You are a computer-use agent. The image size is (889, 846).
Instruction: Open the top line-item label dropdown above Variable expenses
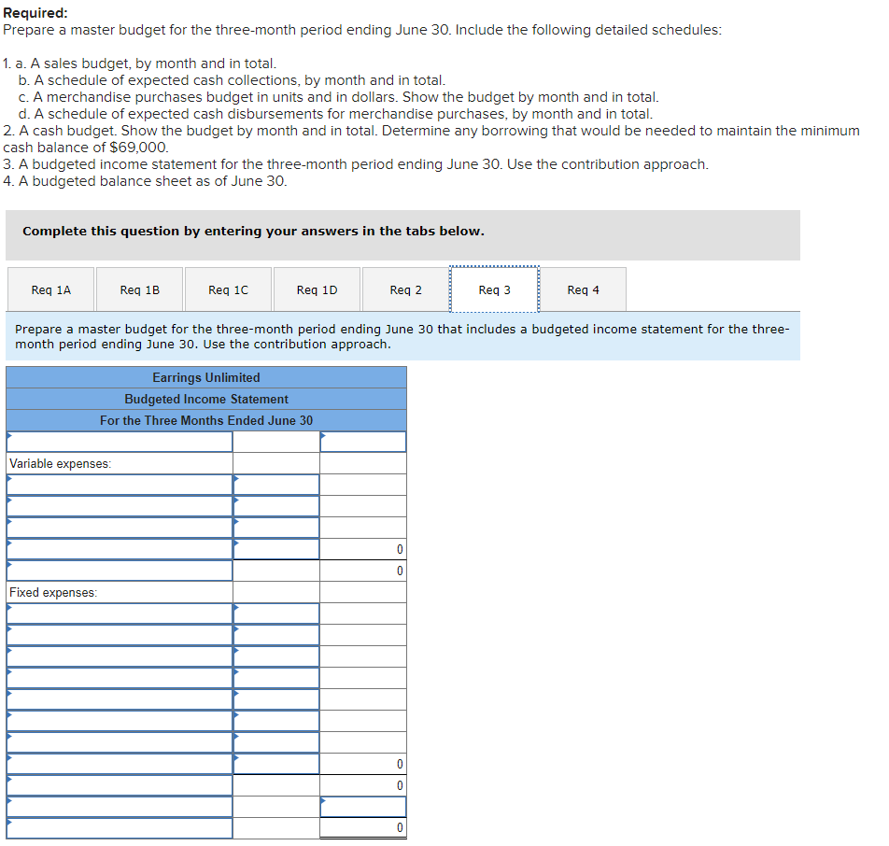120,442
